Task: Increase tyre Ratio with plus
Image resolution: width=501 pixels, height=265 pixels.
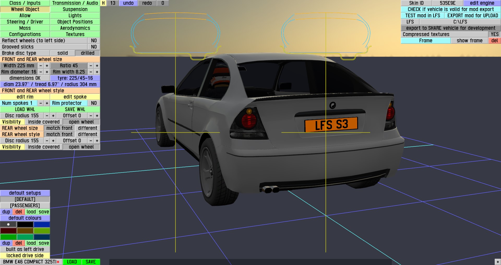Action: [97, 66]
